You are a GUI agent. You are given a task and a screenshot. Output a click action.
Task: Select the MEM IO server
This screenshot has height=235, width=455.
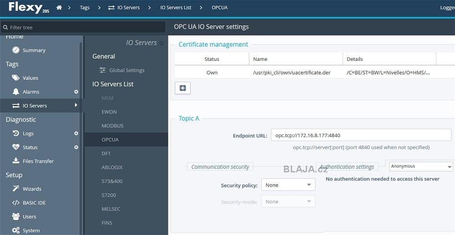tap(107, 98)
